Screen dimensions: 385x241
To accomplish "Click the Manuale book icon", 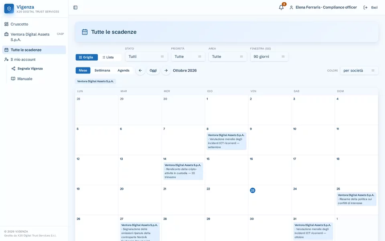I will pos(13,79).
